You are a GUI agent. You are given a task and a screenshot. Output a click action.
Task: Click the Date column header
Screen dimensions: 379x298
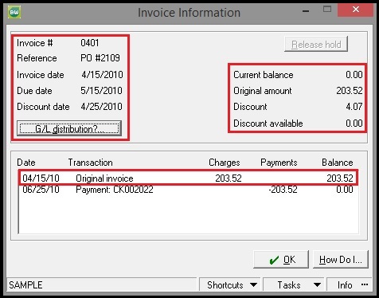[26, 163]
